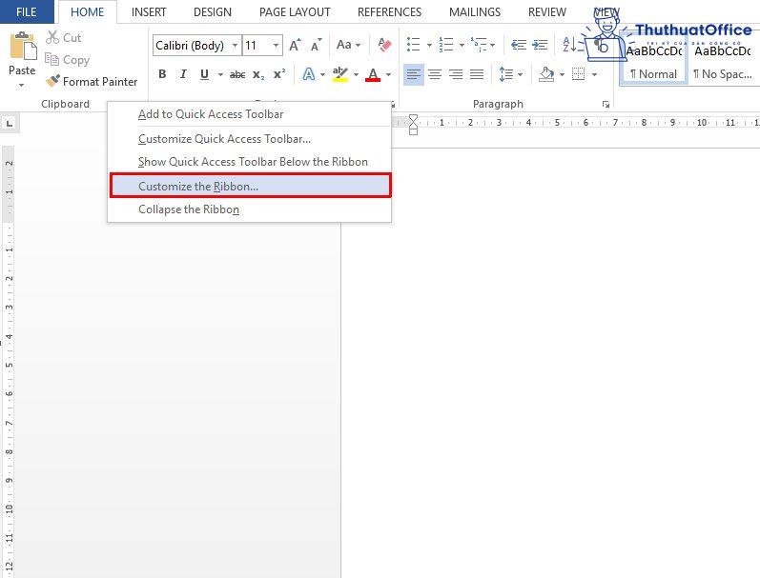This screenshot has height=578, width=760.
Task: Click the Sort A-Z icon
Action: click(569, 45)
